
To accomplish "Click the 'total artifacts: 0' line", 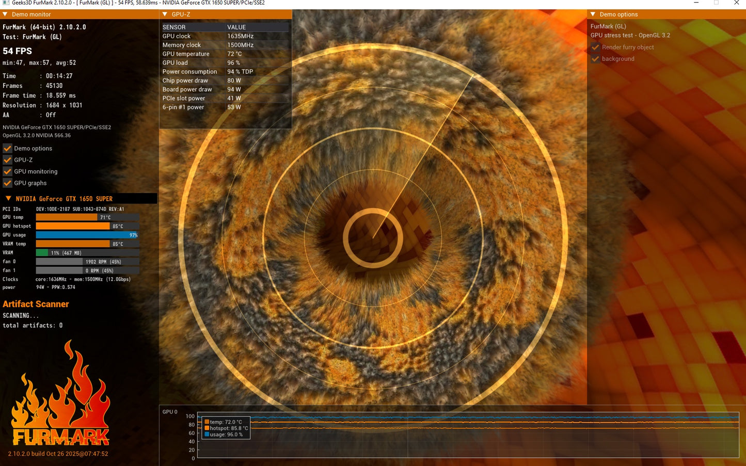I will point(33,326).
